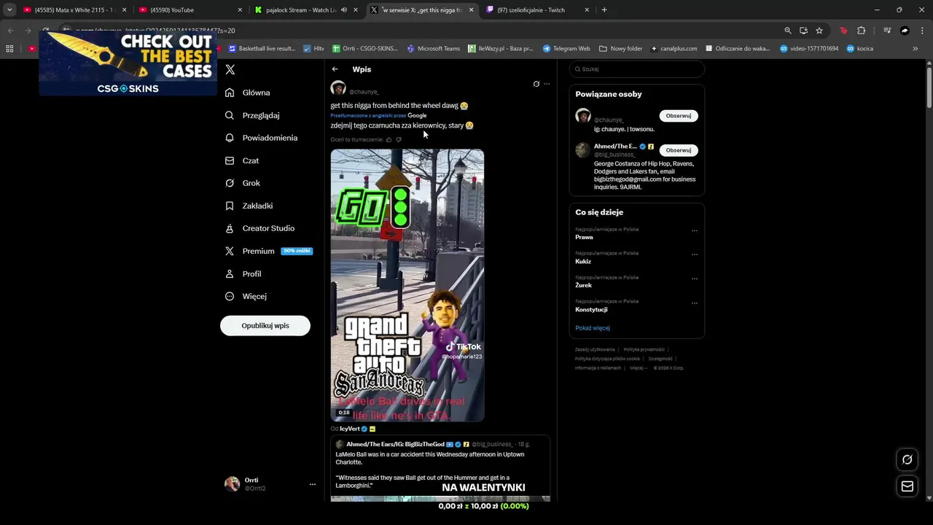
Task: Go back with the arrow next to Wpis
Action: click(335, 69)
